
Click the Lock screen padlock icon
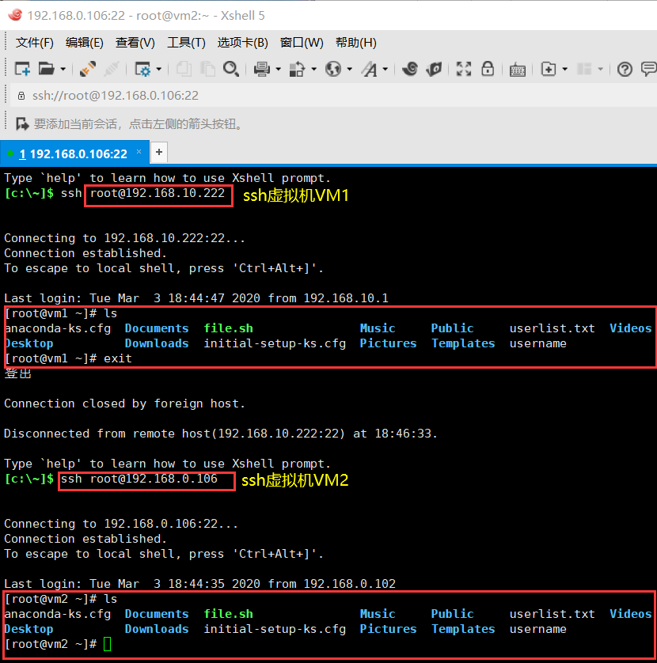click(488, 69)
